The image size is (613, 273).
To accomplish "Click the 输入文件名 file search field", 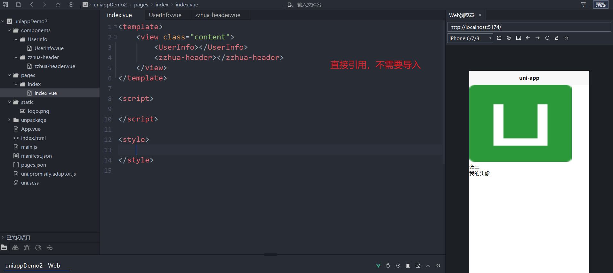I will pos(309,4).
